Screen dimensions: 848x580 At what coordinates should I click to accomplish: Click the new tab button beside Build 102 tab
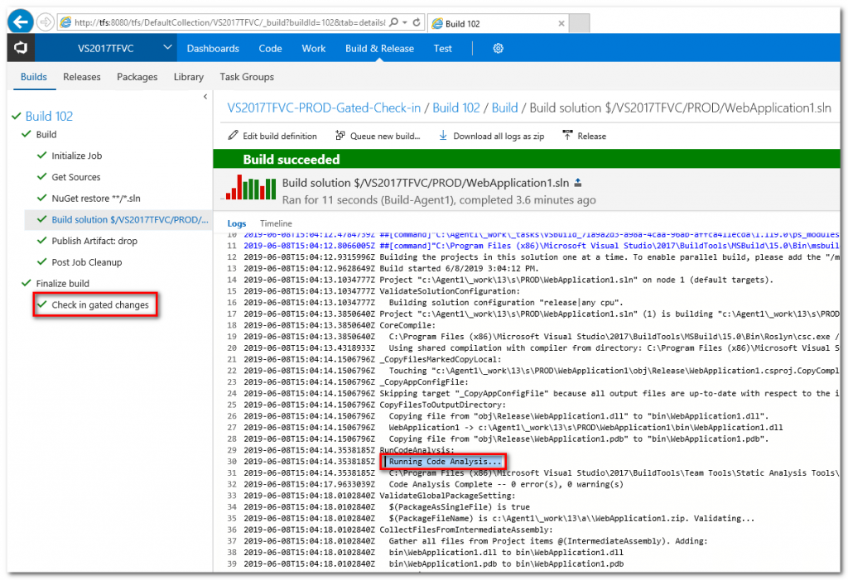(579, 23)
